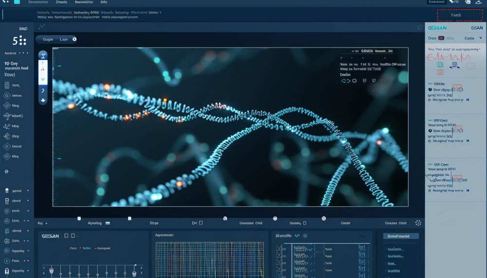Expand the first arrow item in lower sidebar
487x278 pixels.
click(x=28, y=190)
